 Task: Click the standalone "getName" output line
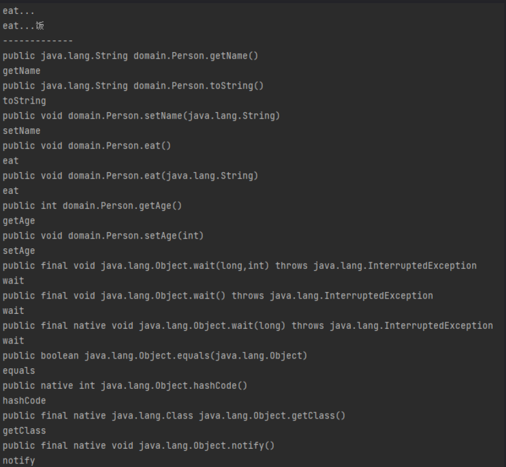pos(22,71)
